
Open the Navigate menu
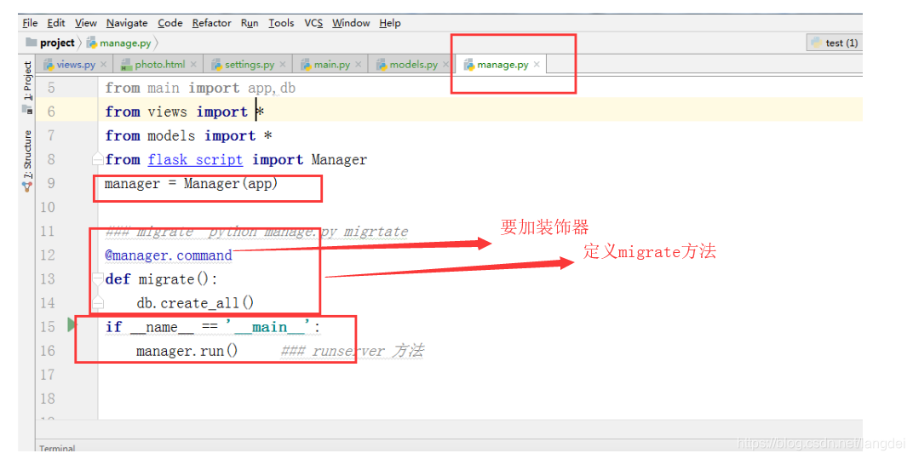pyautogui.click(x=127, y=23)
